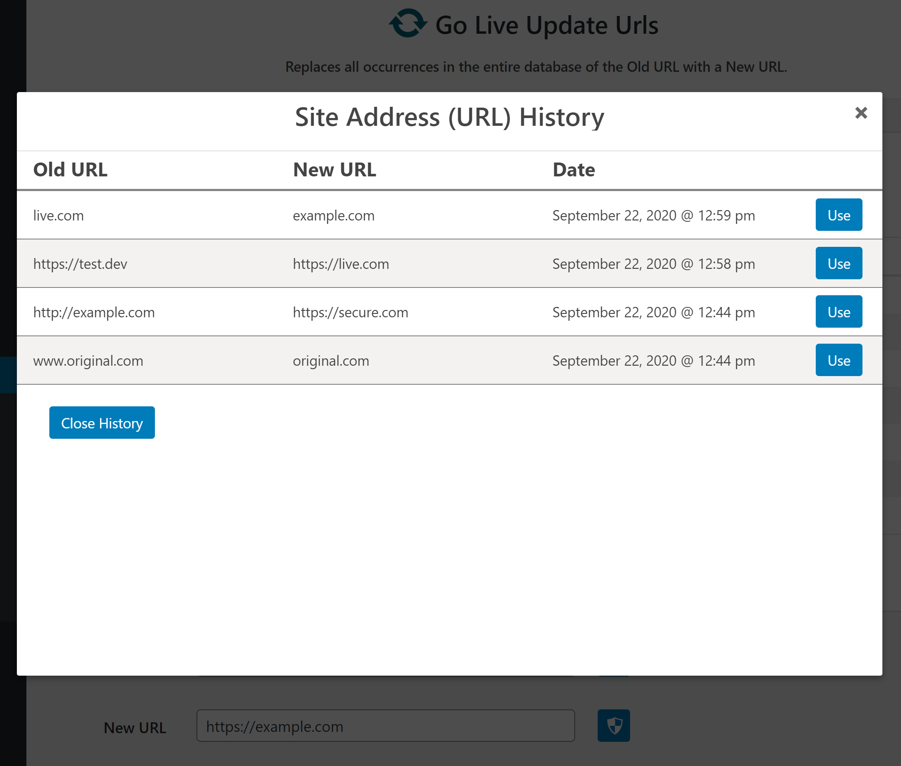Select the Date column header
Image resolution: width=901 pixels, height=766 pixels.
pos(574,169)
